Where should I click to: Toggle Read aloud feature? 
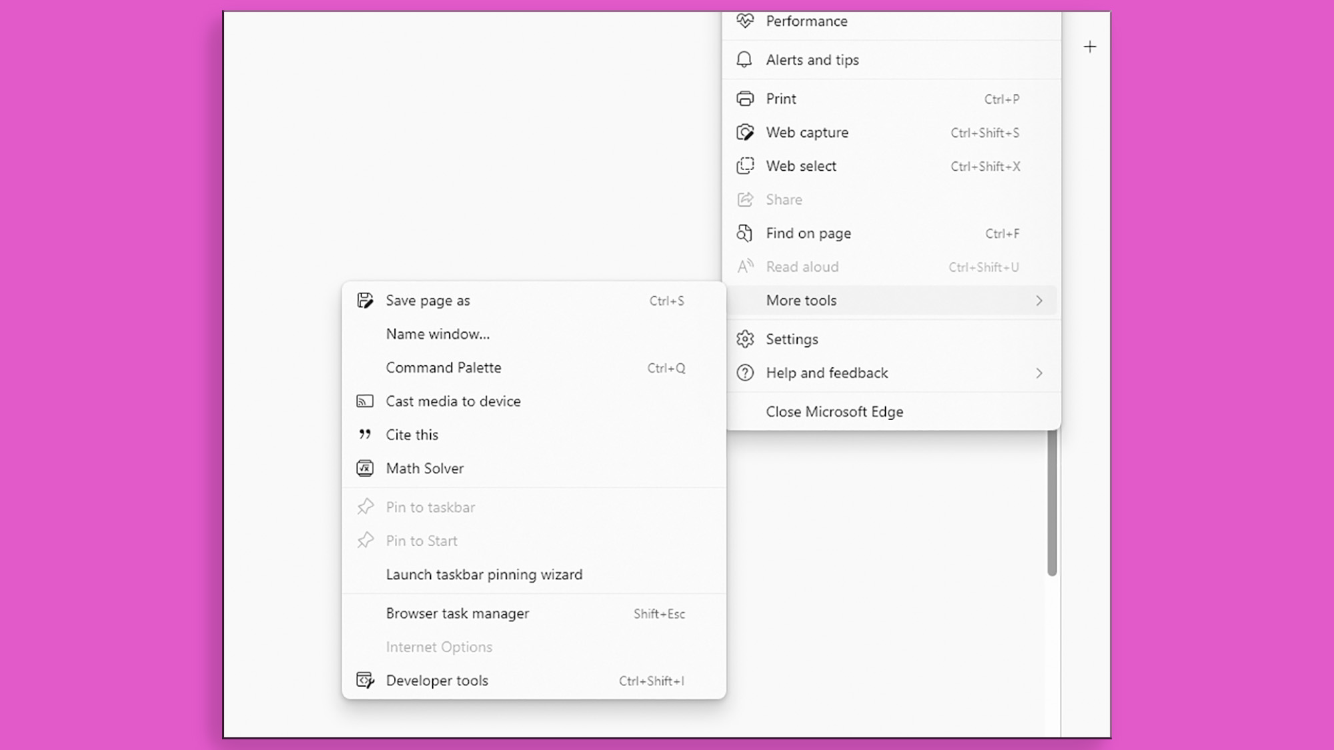tap(802, 265)
